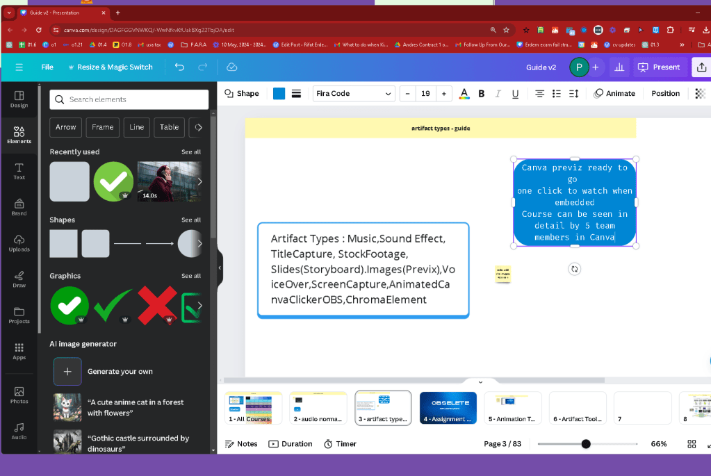This screenshot has height=476, width=711.
Task: Open the Projects panel
Action: click(19, 315)
